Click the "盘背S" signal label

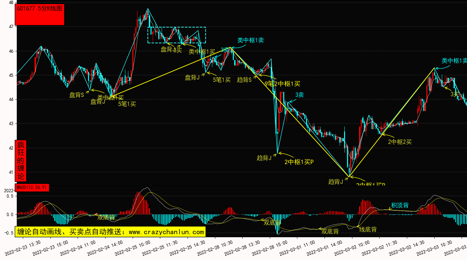point(77,95)
